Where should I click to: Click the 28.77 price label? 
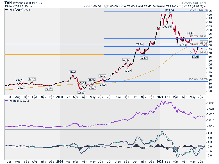[x=92, y=88]
